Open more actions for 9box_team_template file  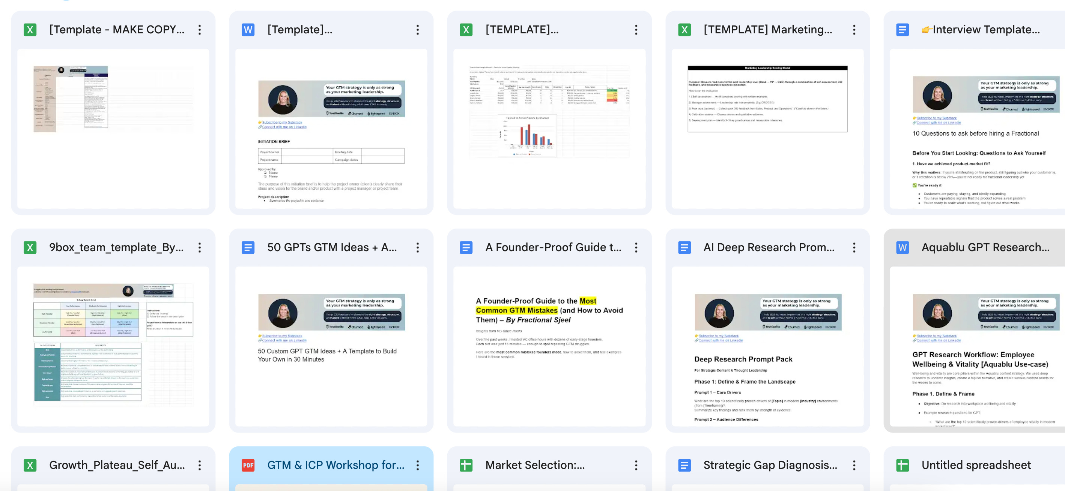pos(200,247)
